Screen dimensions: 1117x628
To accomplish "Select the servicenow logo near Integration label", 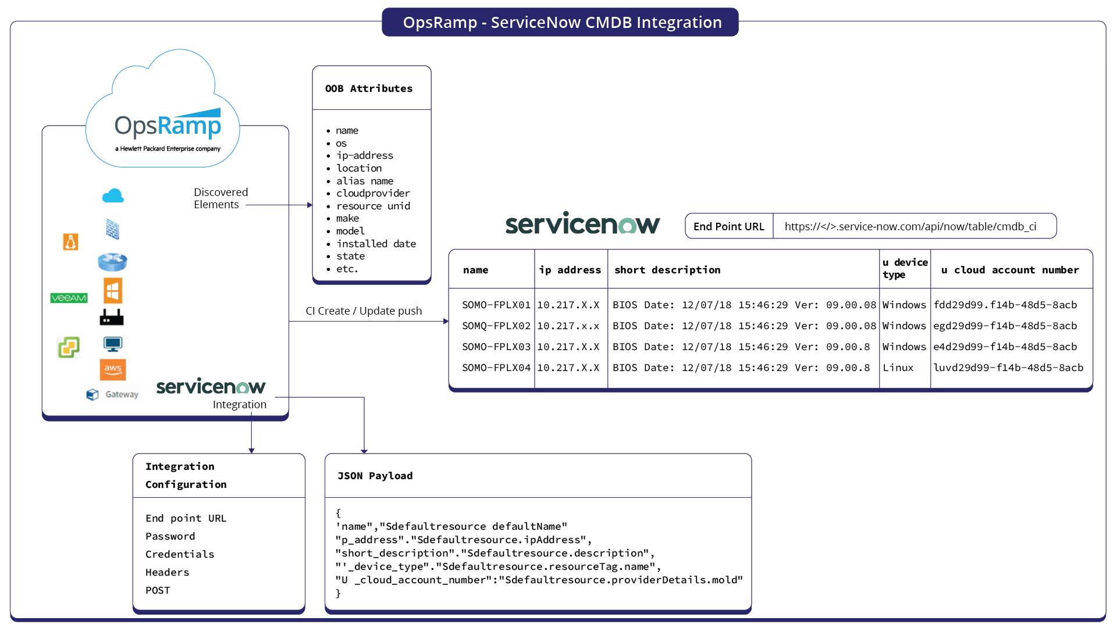I will click(211, 386).
